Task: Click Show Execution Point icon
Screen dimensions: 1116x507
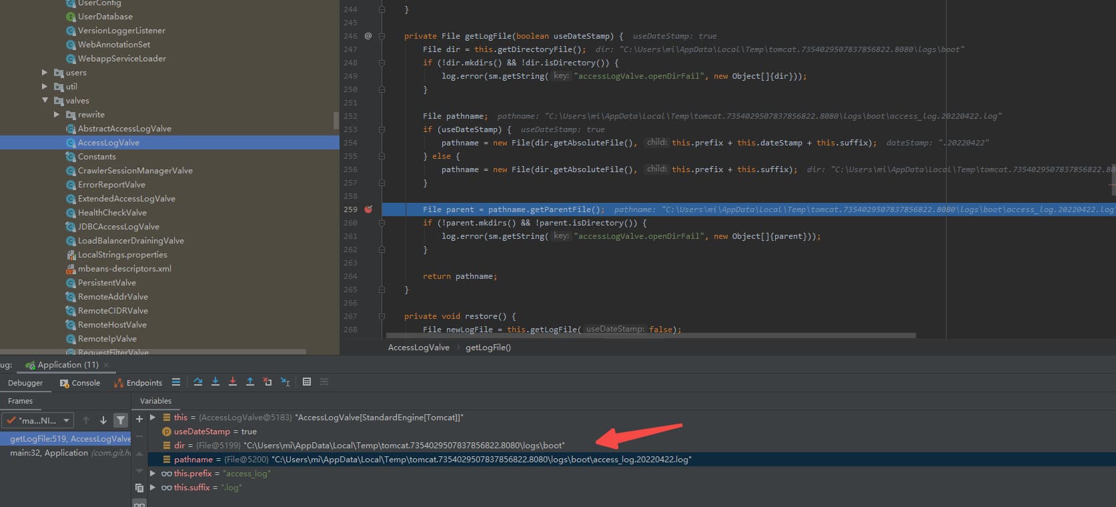Action: [x=176, y=382]
